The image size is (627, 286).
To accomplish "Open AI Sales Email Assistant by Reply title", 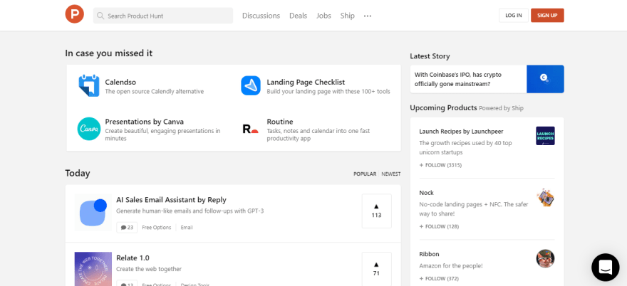I will (x=171, y=200).
